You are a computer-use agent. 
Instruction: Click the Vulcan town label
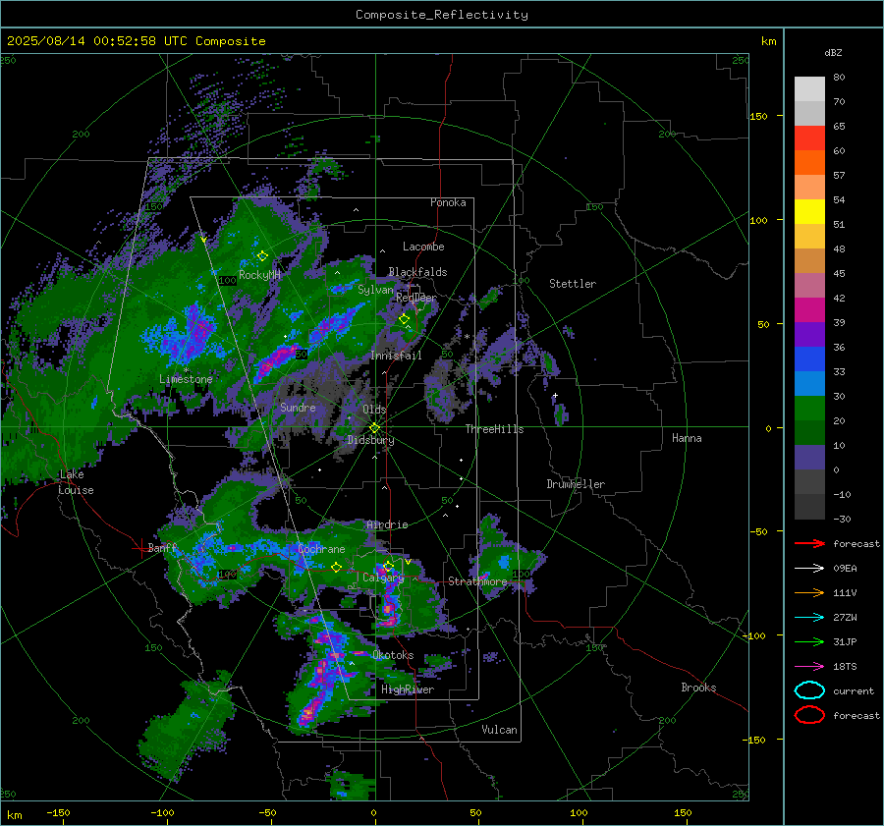click(500, 730)
